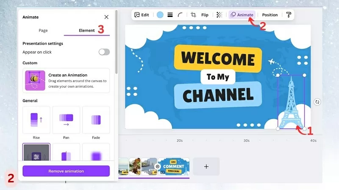The height and width of the screenshot is (190, 339).
Task: Close the Animate panel
Action: click(106, 17)
